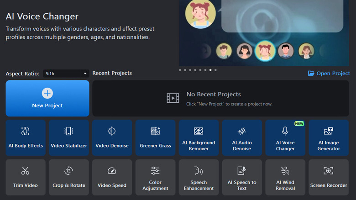Open the AI Body Effects tool

[26, 137]
